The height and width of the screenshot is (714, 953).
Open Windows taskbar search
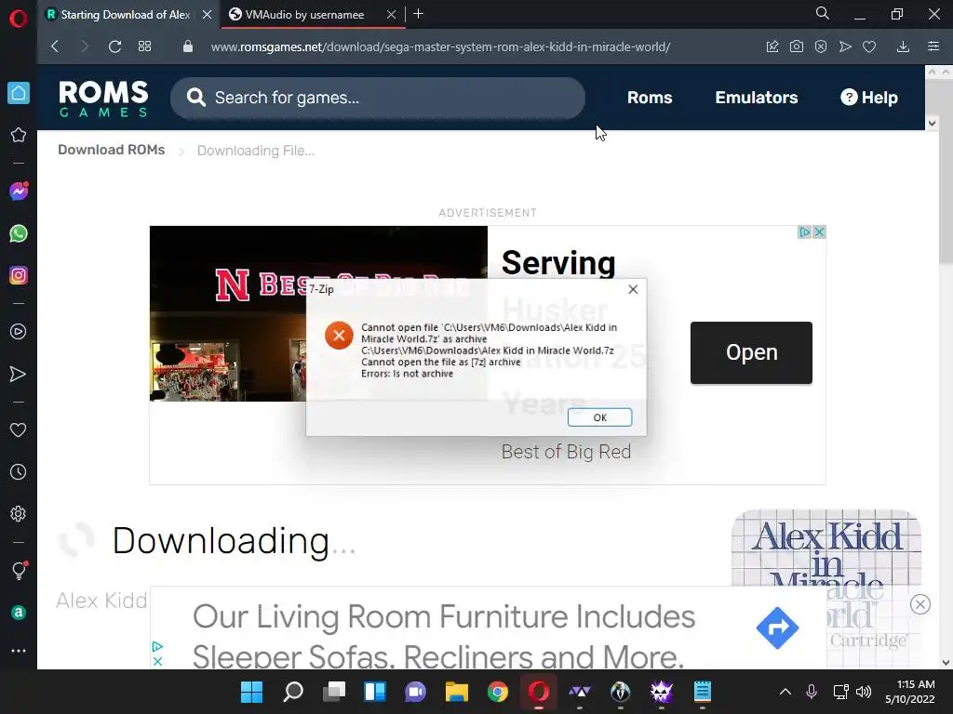(293, 692)
